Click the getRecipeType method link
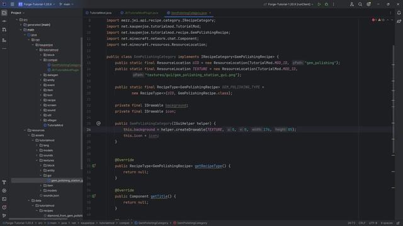Screen dimensions: 403x226 point(208,166)
